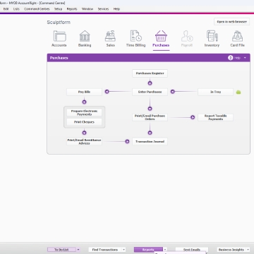Click Open in web browser button
The width and height of the screenshot is (254, 254).
(x=231, y=22)
